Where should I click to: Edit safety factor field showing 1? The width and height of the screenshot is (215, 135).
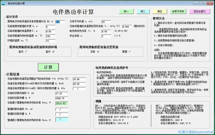106,36
